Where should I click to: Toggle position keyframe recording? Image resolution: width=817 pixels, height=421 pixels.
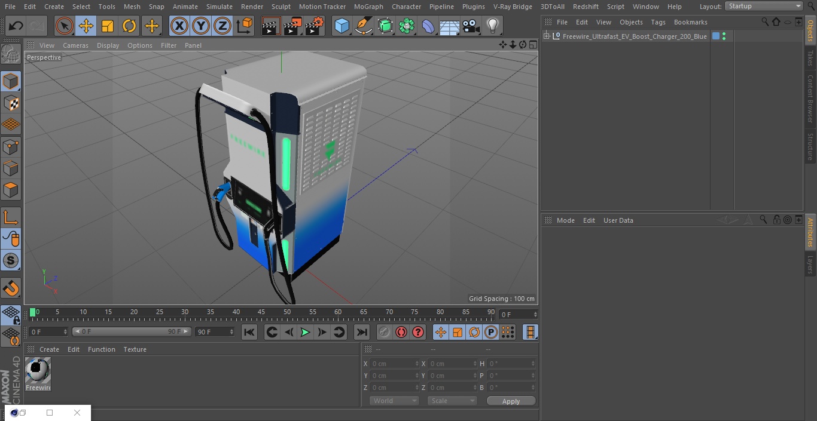click(441, 332)
